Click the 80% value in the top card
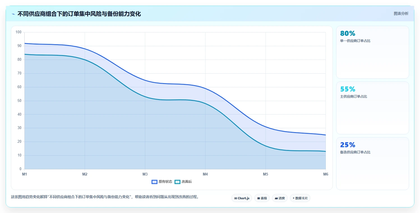The image size is (420, 213). tap(348, 33)
